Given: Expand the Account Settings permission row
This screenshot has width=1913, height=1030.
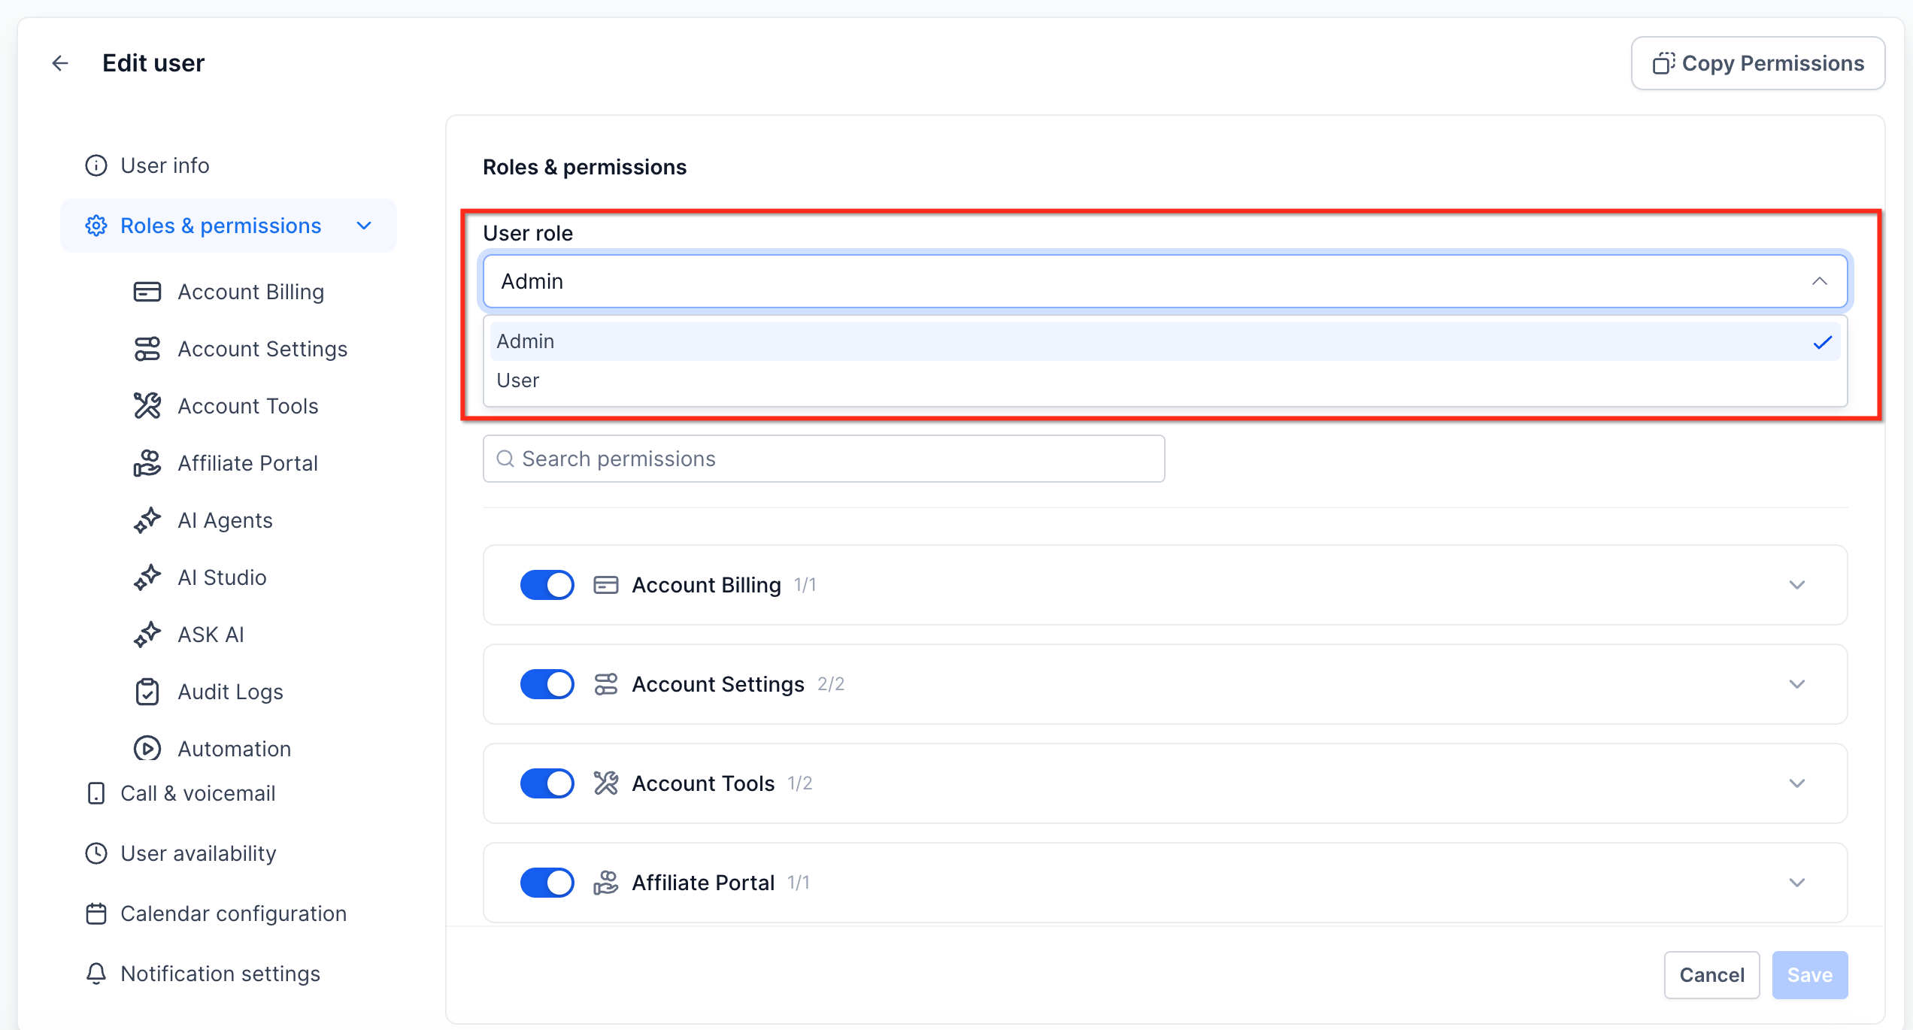Looking at the screenshot, I should point(1797,684).
